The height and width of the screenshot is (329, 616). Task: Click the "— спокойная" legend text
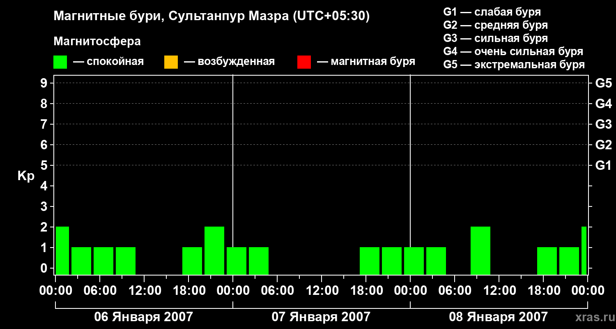coord(108,62)
